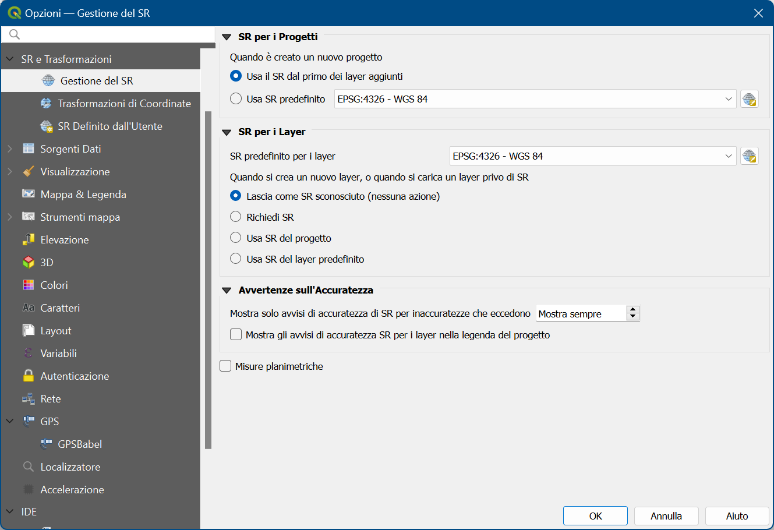Click the Layout page icon
The height and width of the screenshot is (530, 774).
29,330
